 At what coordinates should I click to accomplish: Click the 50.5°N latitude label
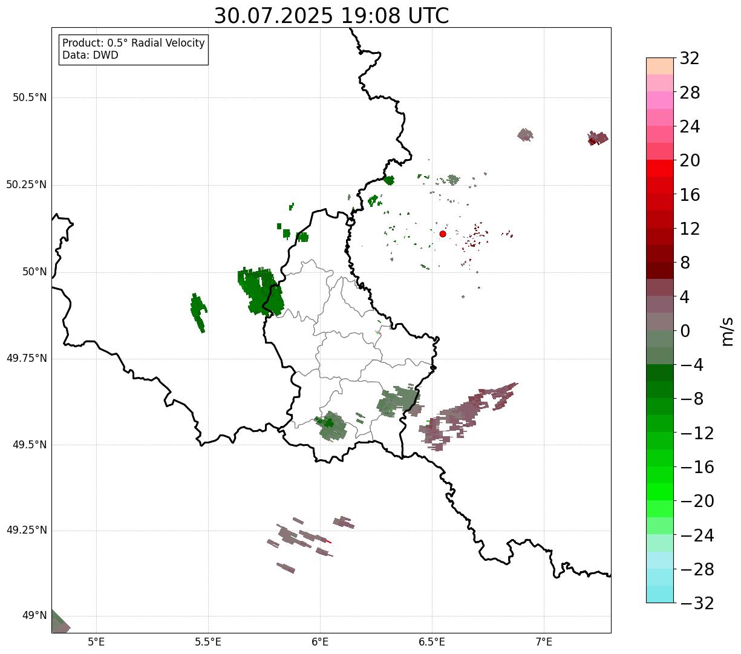point(30,97)
